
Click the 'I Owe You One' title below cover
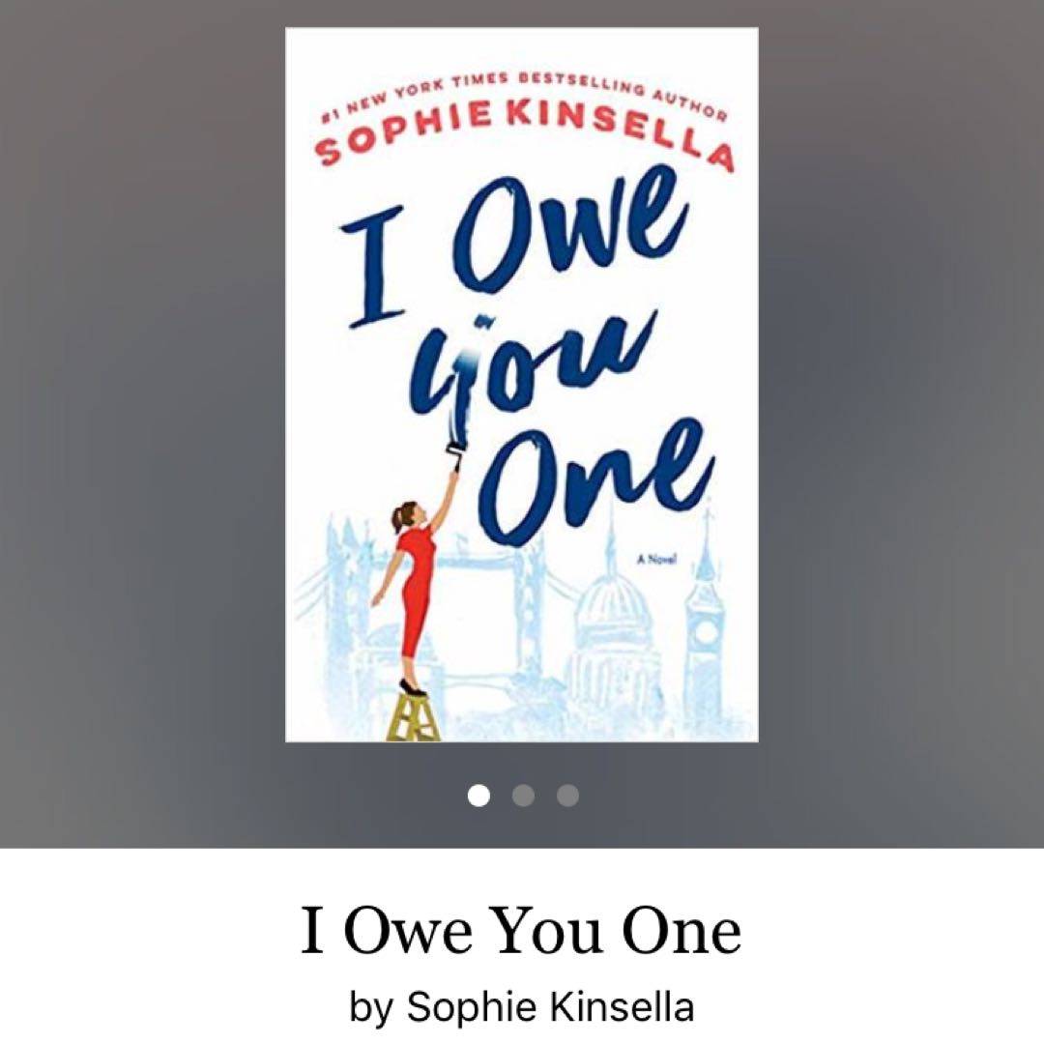(x=521, y=930)
